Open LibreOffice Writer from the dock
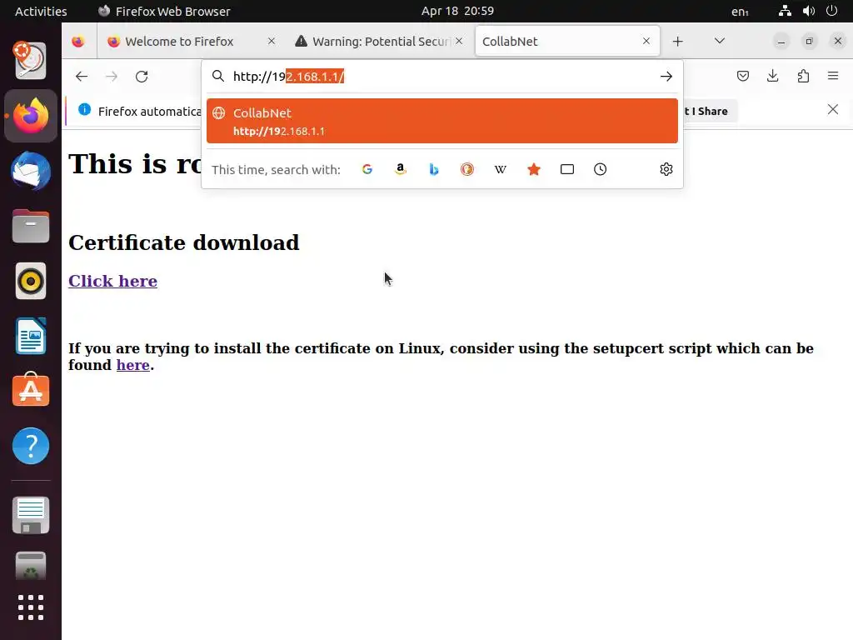The image size is (853, 640). pyautogui.click(x=31, y=336)
